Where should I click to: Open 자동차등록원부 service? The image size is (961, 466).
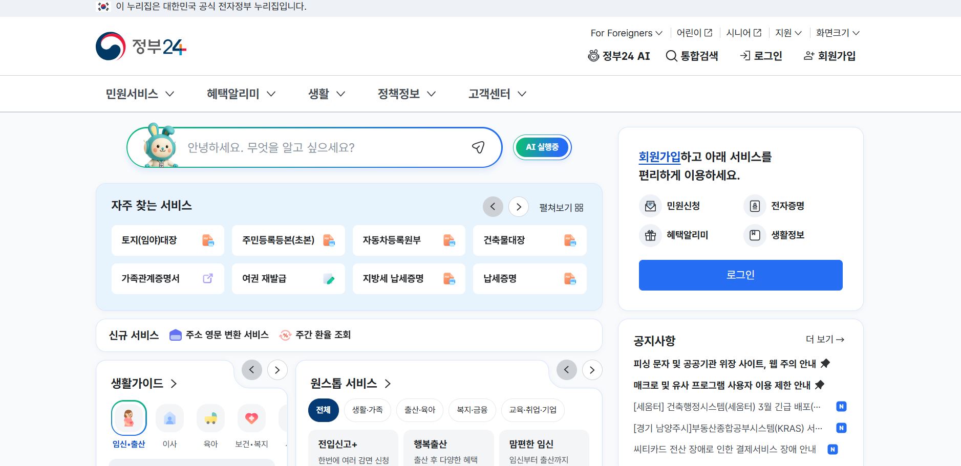pos(409,240)
